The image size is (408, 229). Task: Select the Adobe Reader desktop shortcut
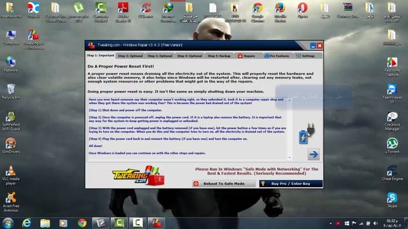pyautogui.click(x=123, y=12)
